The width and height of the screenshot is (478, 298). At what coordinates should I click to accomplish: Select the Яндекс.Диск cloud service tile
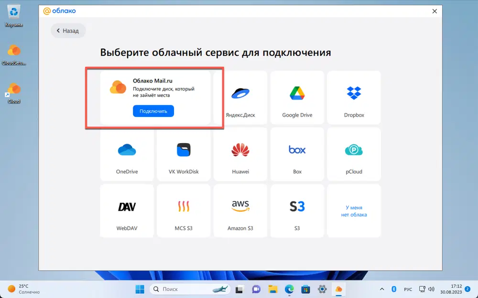tap(240, 98)
